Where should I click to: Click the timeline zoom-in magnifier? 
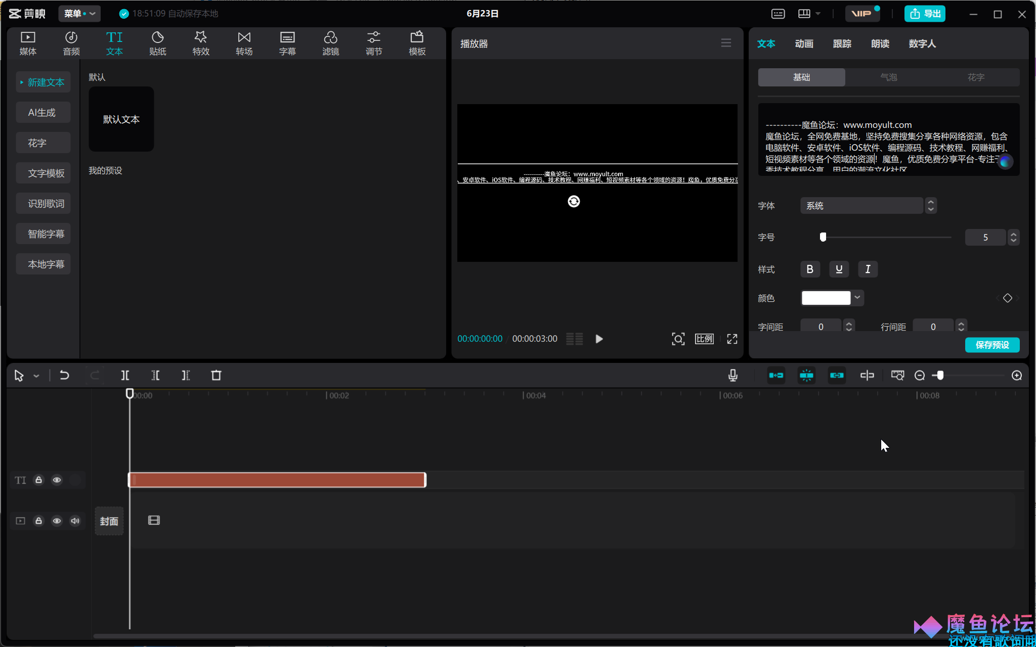(1017, 376)
